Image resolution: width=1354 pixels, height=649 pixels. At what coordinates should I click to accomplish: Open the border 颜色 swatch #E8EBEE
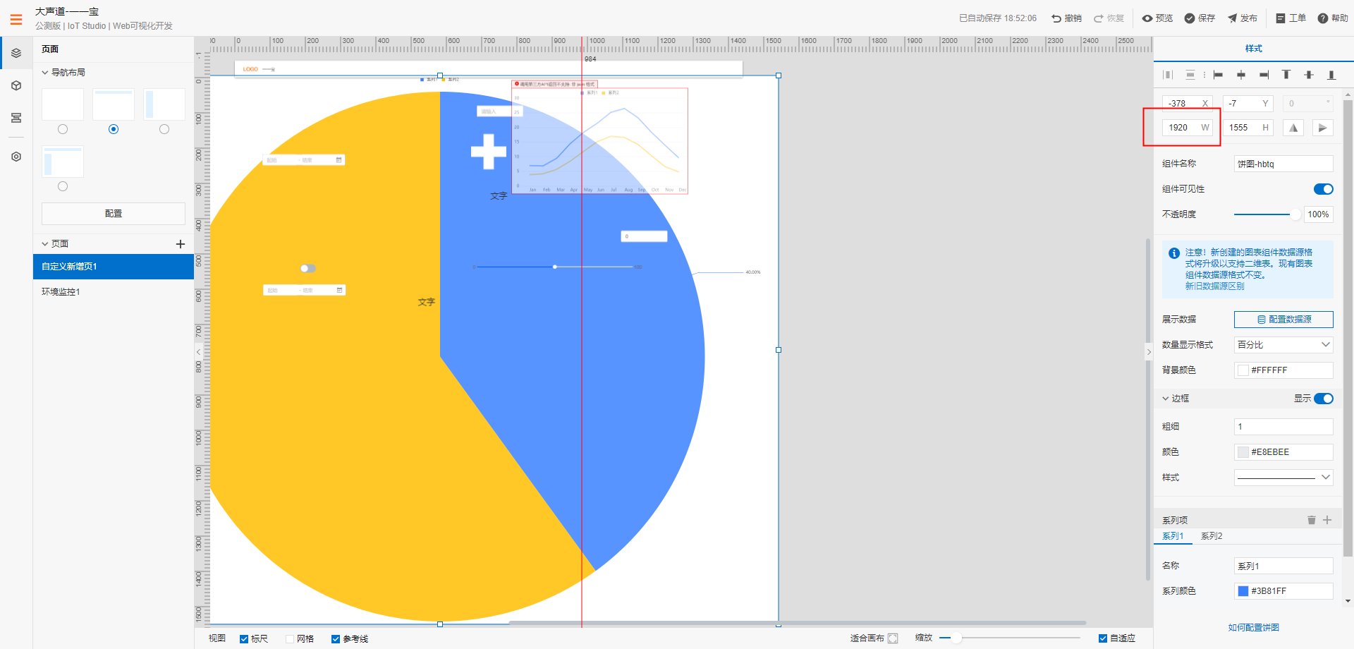coord(1243,452)
